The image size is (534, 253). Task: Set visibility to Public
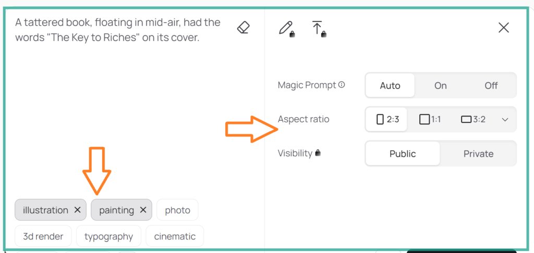click(x=403, y=154)
